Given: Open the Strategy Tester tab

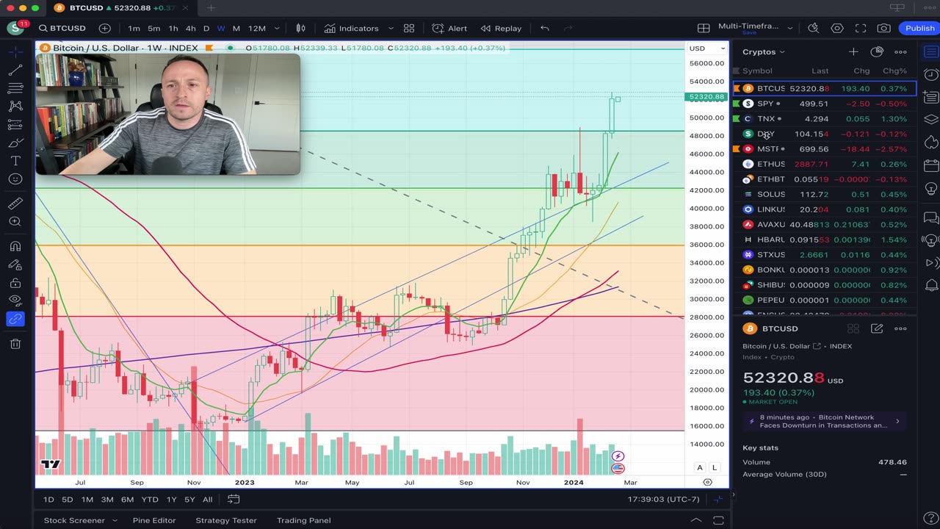Looking at the screenshot, I should (x=226, y=520).
